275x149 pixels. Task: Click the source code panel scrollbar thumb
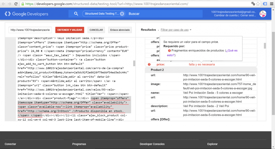134,63
